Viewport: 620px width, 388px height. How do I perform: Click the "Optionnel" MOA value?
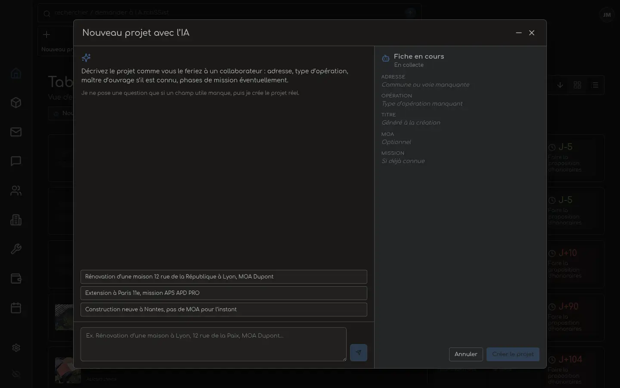point(396,142)
